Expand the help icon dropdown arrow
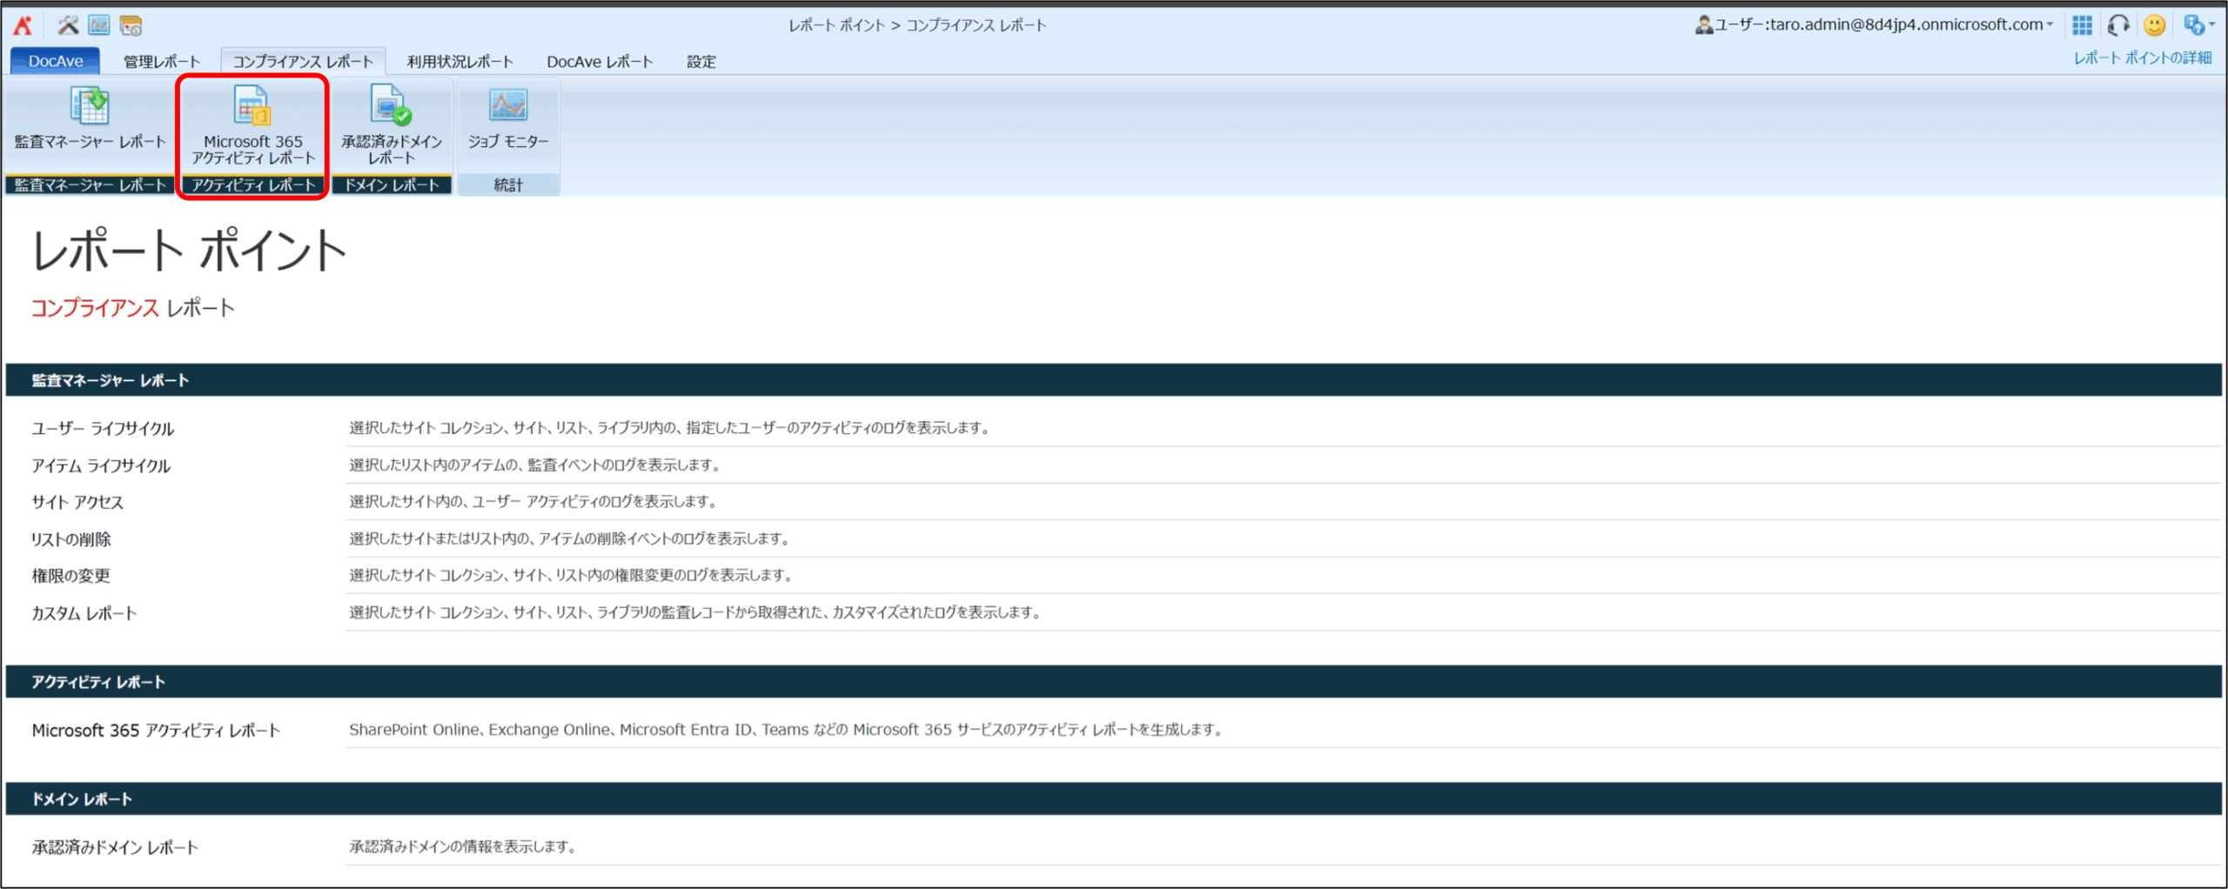 click(x=2211, y=25)
